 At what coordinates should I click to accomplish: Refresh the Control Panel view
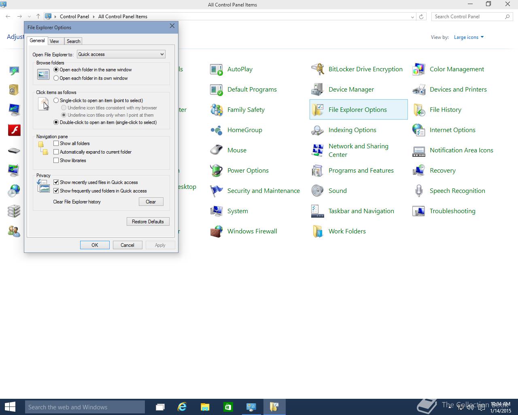[x=421, y=17]
